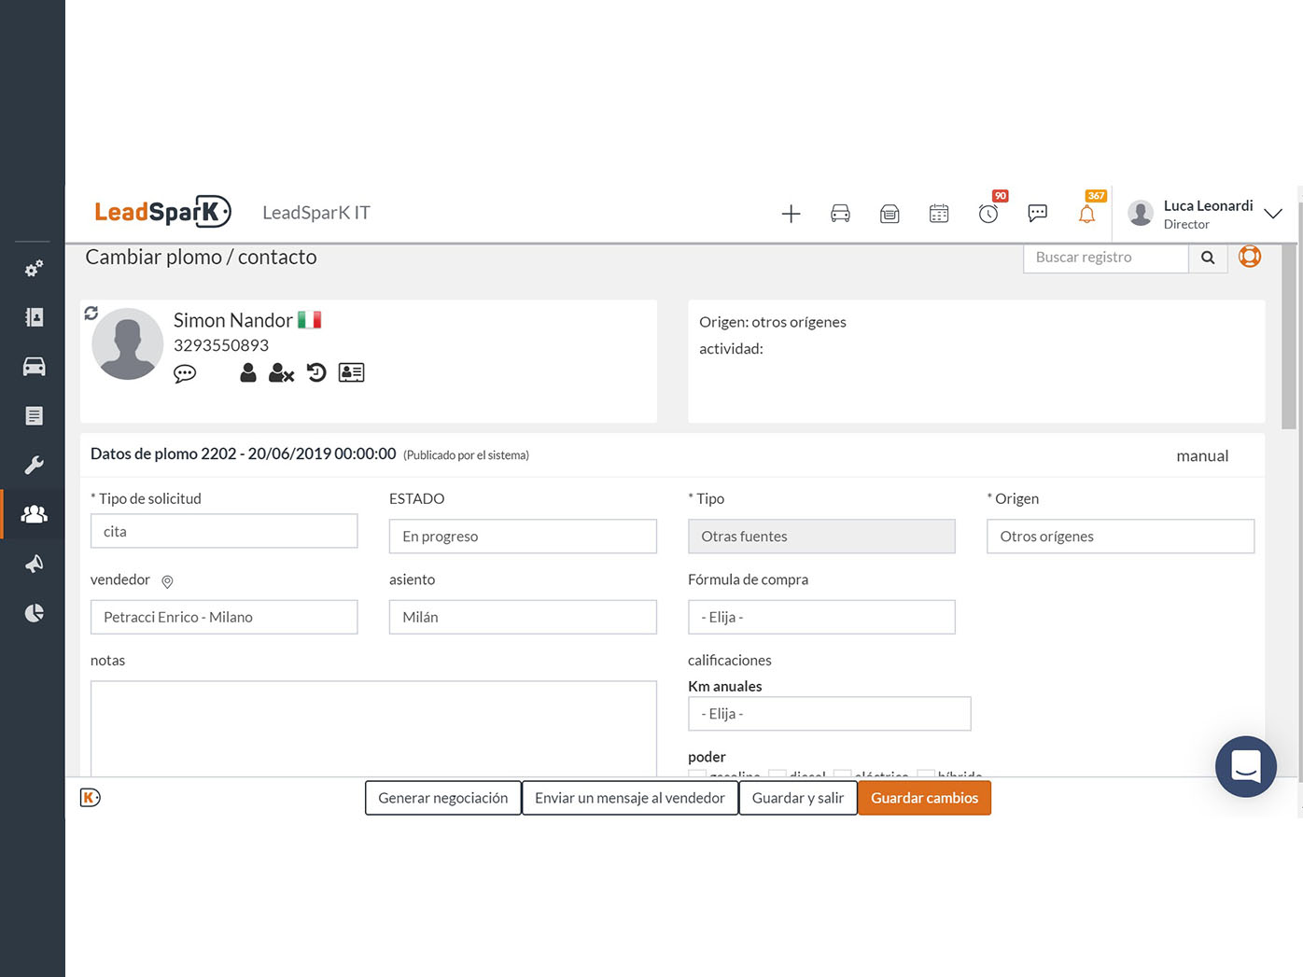This screenshot has height=977, width=1303.
Task: Click the Guardar y salir button
Action: point(798,798)
